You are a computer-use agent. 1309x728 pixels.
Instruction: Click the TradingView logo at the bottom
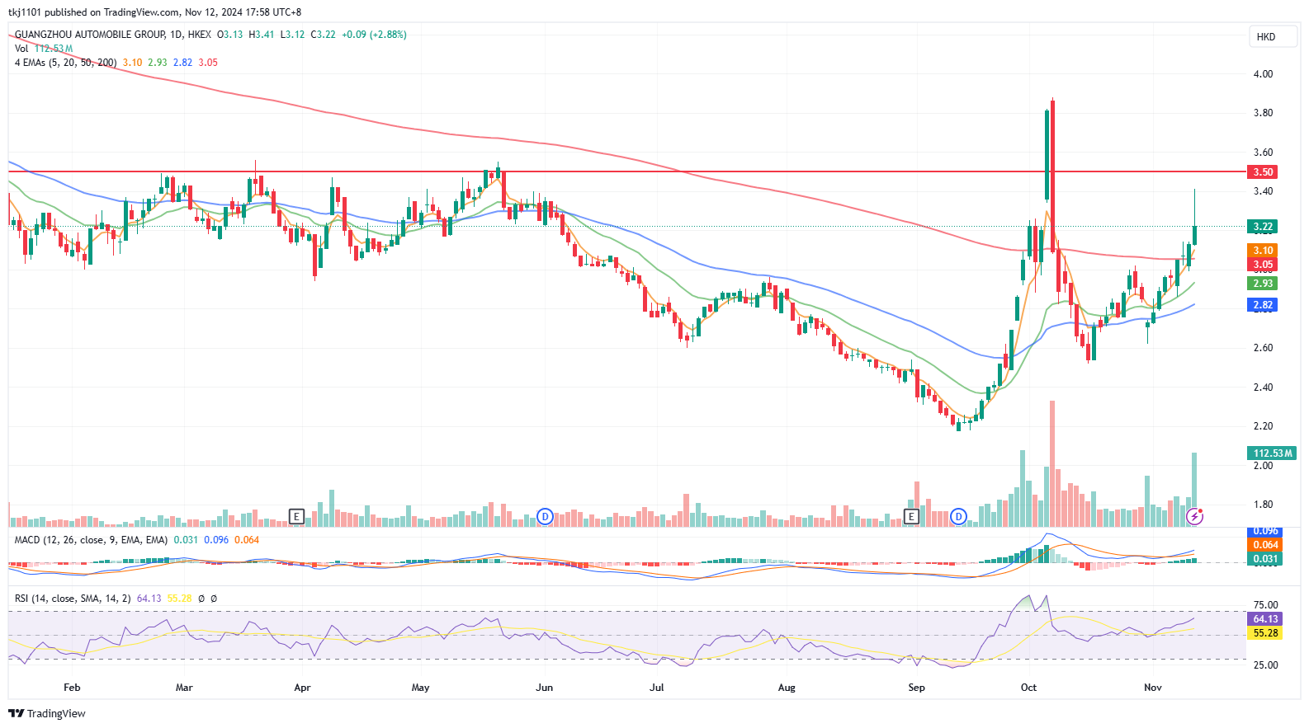[x=47, y=713]
